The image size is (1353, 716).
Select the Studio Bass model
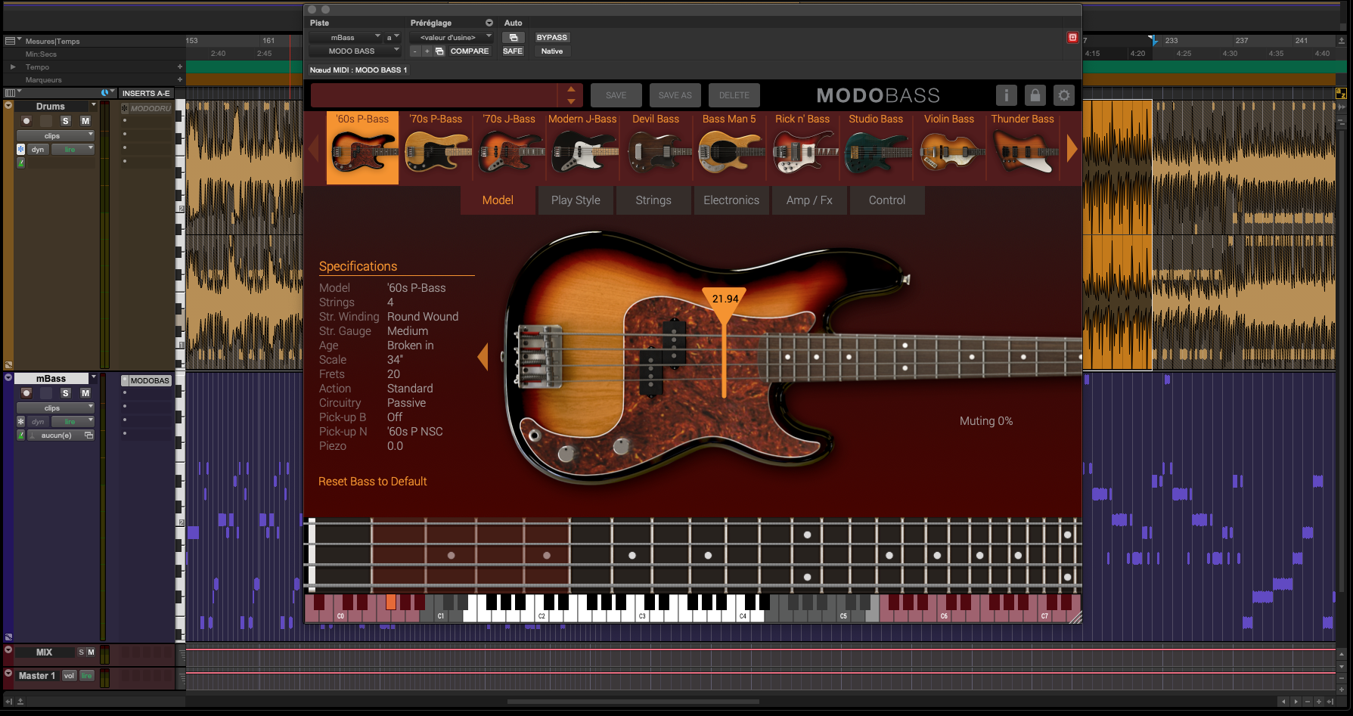(876, 147)
